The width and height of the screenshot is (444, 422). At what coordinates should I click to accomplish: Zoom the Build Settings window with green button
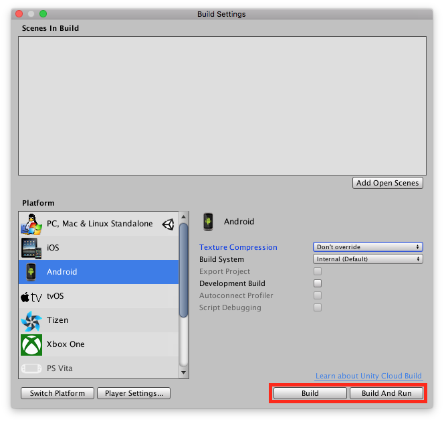(x=43, y=13)
